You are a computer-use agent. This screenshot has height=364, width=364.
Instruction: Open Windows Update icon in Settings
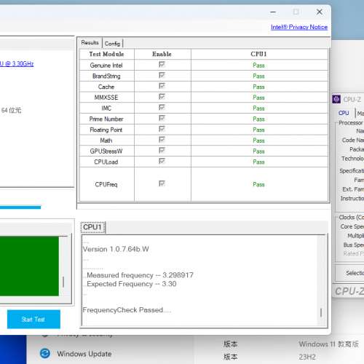[x=45, y=353]
